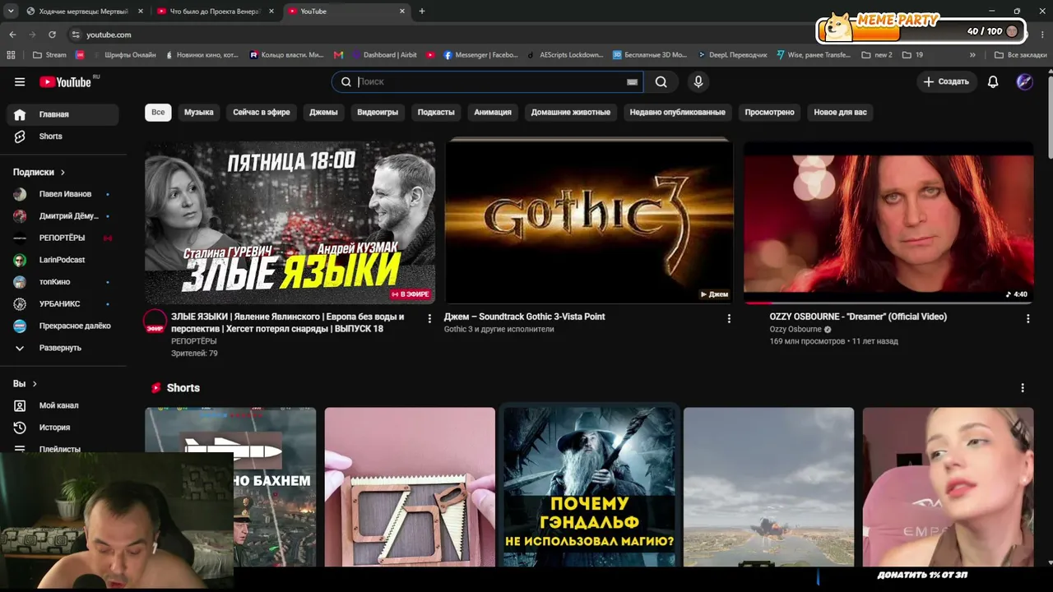Screen dimensions: 1053x592
Task: Select the Новое для вас filter chip
Action: tap(841, 112)
